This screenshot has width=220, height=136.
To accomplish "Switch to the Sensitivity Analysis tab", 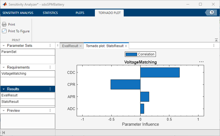I will coord(18,13).
